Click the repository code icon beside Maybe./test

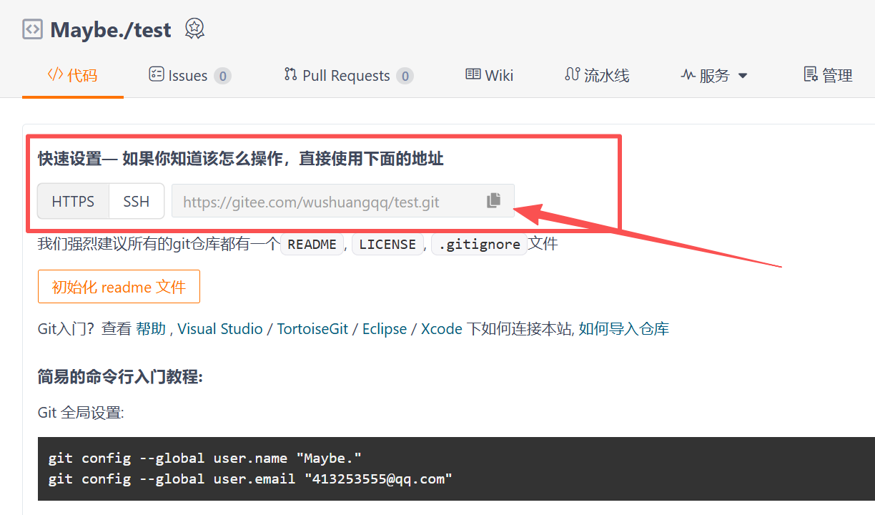tap(32, 29)
